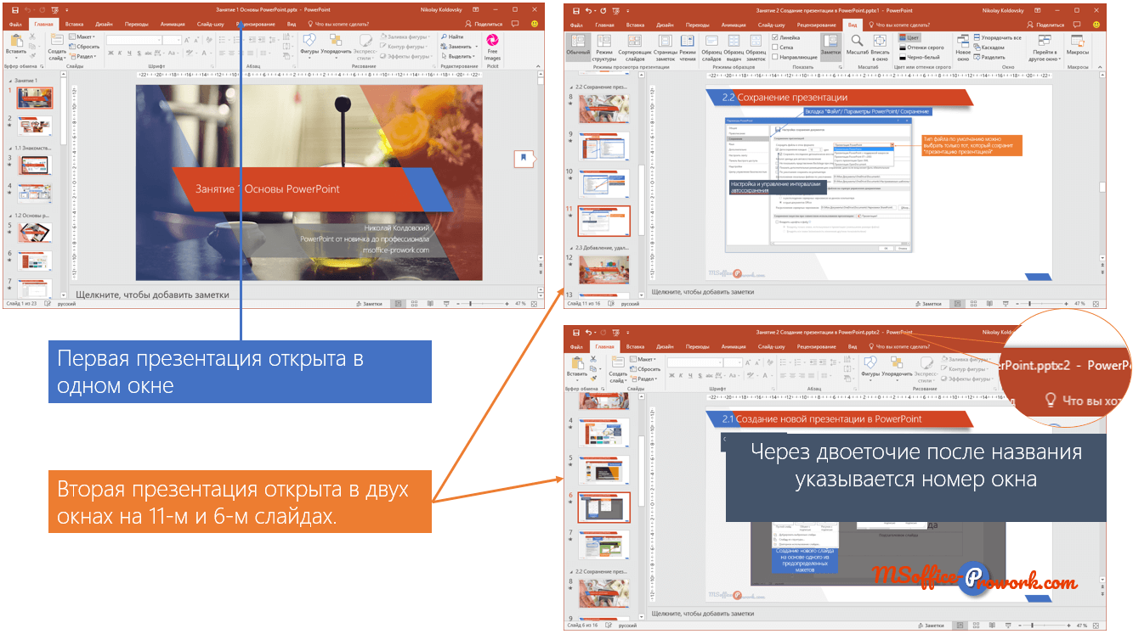Click Сбросить in Занятие 1 window
1133x634 pixels.
[85, 47]
